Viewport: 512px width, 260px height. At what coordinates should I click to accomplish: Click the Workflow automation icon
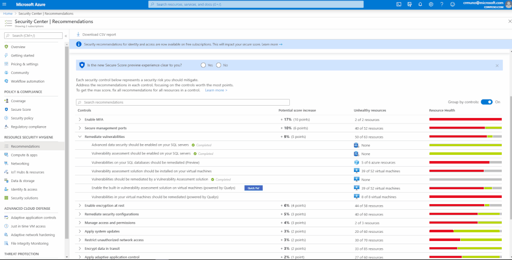coord(6,81)
